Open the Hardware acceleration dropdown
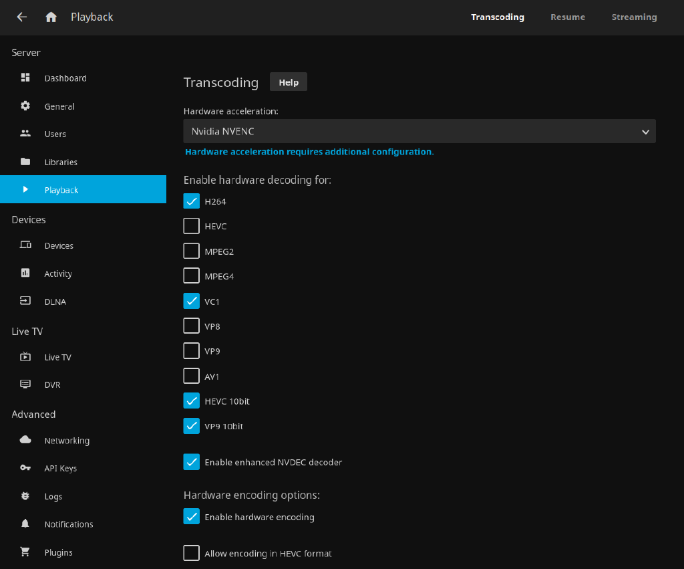The height and width of the screenshot is (569, 684). [x=419, y=132]
